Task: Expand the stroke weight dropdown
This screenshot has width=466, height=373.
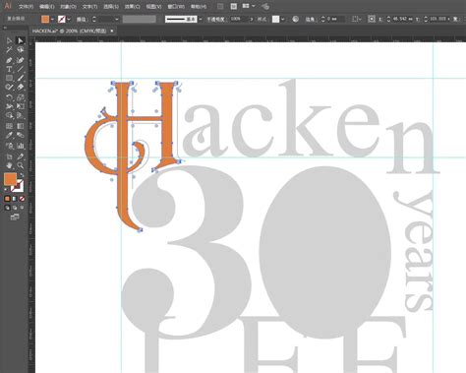Action: 117,20
